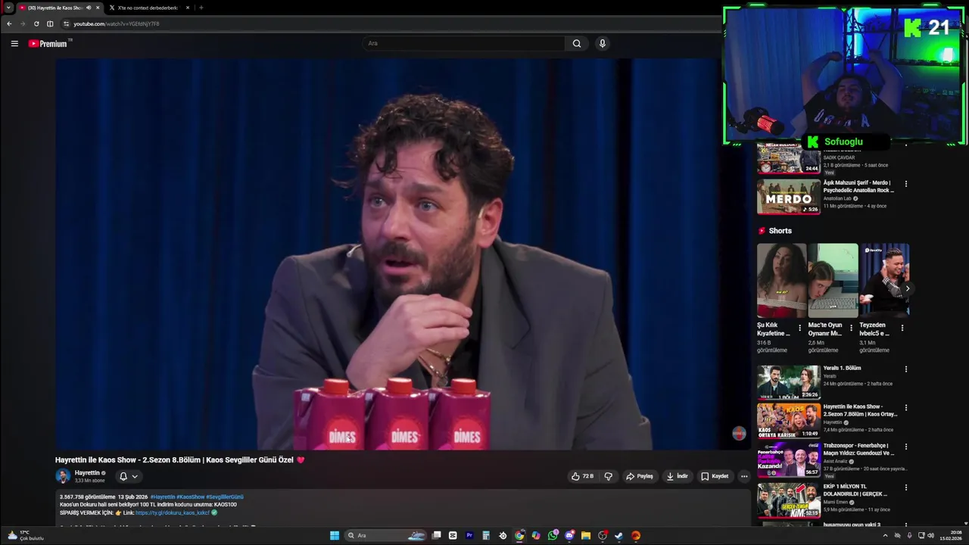
Task: Reload the page with the refresh icon
Action: pos(36,23)
